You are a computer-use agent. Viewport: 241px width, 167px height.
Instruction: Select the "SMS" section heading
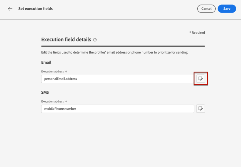click(45, 92)
